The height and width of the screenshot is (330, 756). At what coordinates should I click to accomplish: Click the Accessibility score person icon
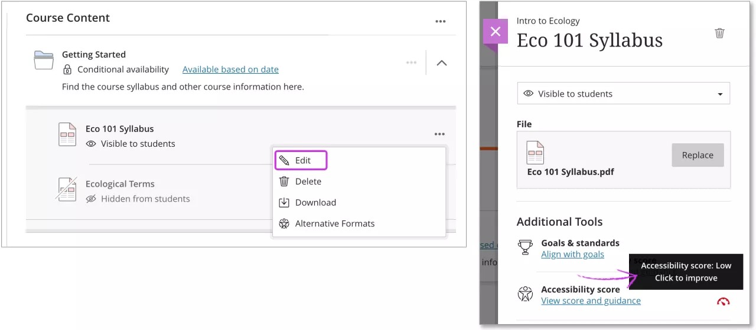(x=524, y=294)
